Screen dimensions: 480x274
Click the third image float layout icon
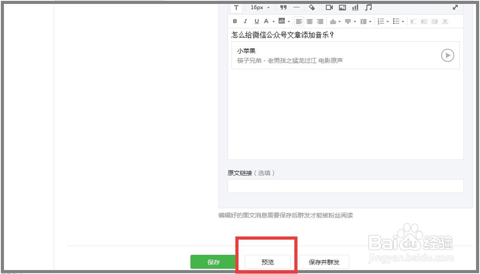(434, 22)
